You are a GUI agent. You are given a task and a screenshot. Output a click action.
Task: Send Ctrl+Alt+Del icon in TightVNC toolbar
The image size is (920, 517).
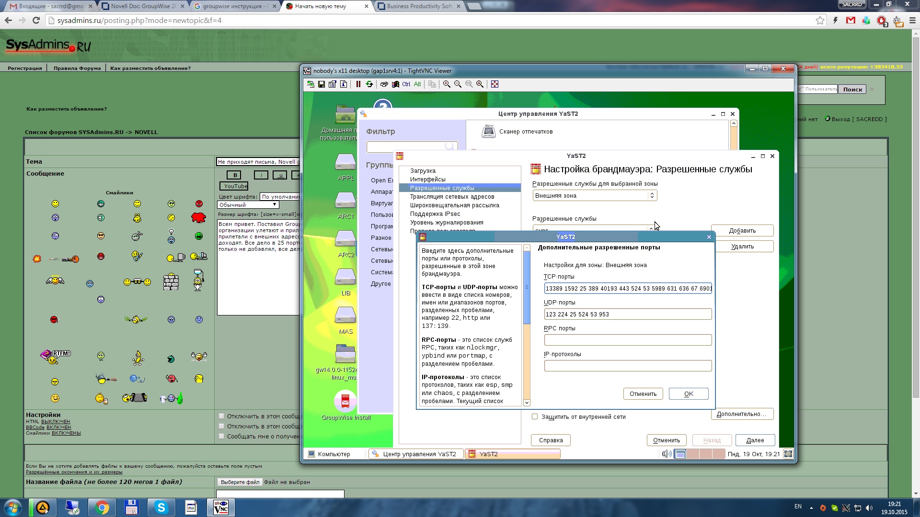click(x=384, y=84)
